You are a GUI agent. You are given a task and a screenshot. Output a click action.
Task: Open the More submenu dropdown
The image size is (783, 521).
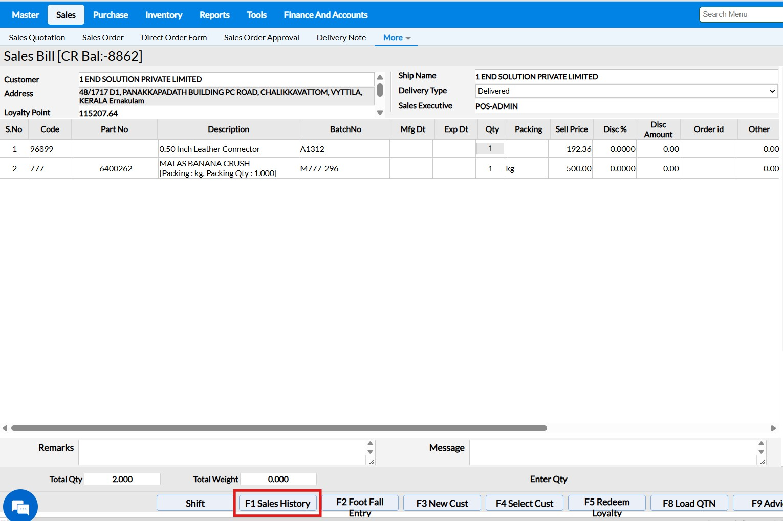[x=397, y=38]
